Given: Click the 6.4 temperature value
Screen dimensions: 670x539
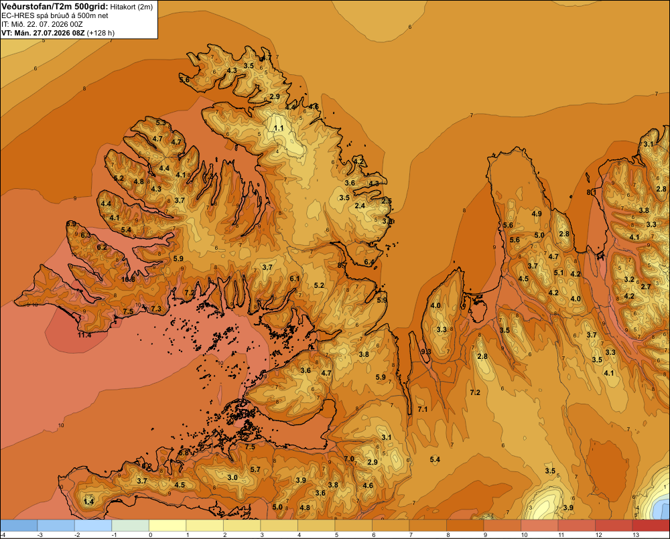Looking at the screenshot, I should click(369, 262).
